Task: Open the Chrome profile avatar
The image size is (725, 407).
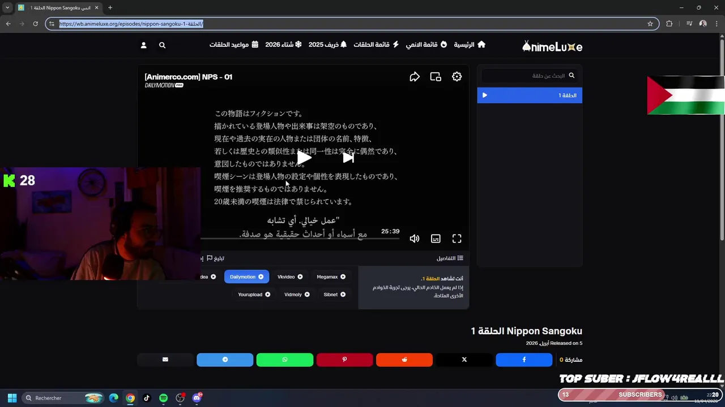Action: pyautogui.click(x=703, y=24)
